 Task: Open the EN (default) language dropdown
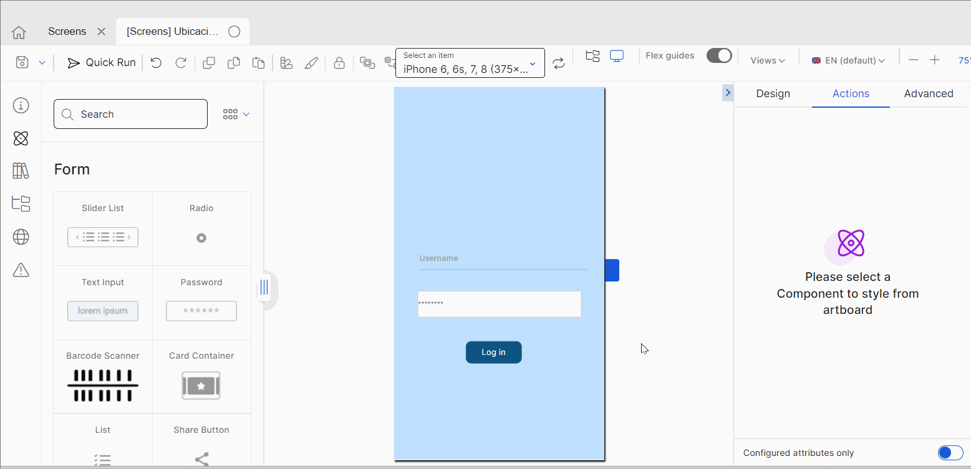coord(848,60)
